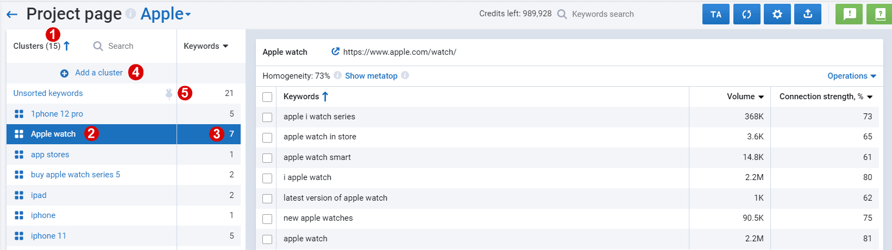Open Connection strength column dropdown
The height and width of the screenshot is (250, 892).
coord(826,97)
